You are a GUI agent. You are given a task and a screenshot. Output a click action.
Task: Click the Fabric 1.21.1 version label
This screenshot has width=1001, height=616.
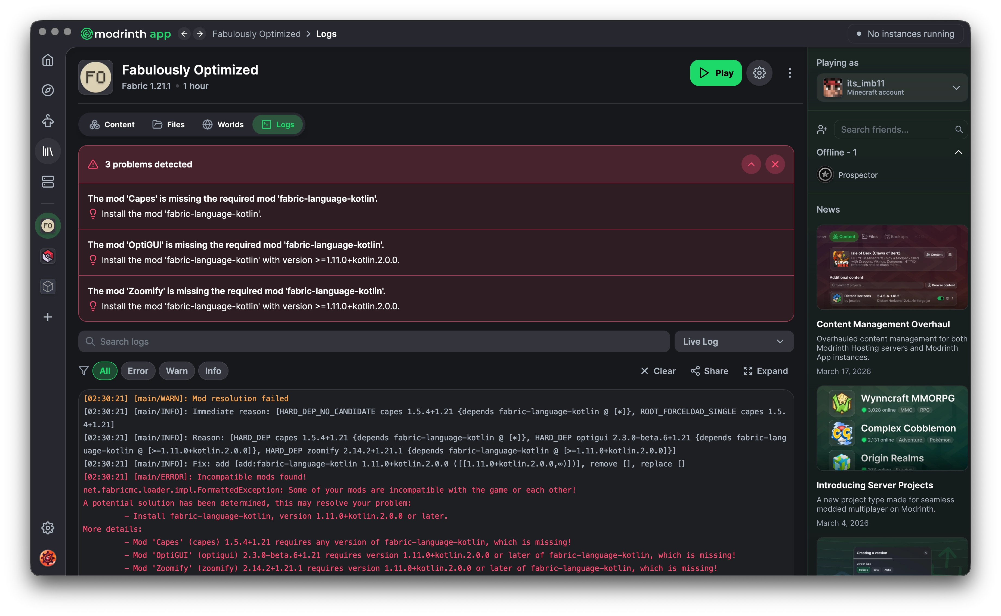coord(146,86)
